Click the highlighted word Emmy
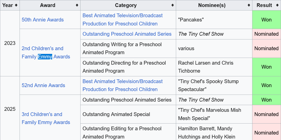 (45, 57)
